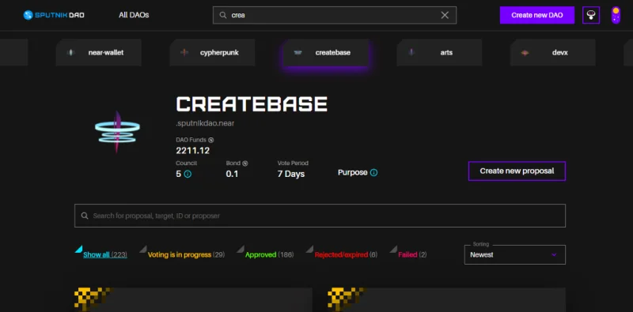Select the arts DAO tab

point(439,52)
